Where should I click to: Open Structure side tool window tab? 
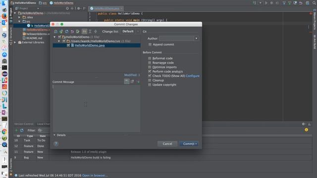click(11, 36)
